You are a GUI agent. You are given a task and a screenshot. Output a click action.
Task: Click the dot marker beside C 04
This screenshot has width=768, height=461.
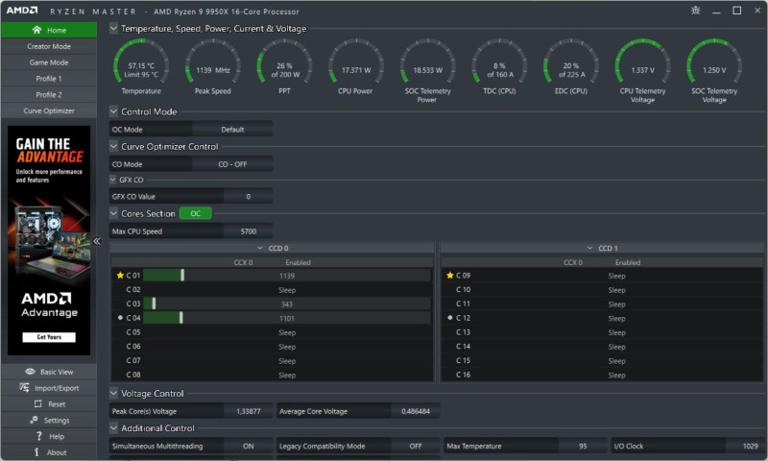(121, 318)
